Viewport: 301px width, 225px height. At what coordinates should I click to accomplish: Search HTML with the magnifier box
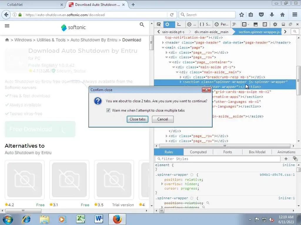[x=295, y=31]
